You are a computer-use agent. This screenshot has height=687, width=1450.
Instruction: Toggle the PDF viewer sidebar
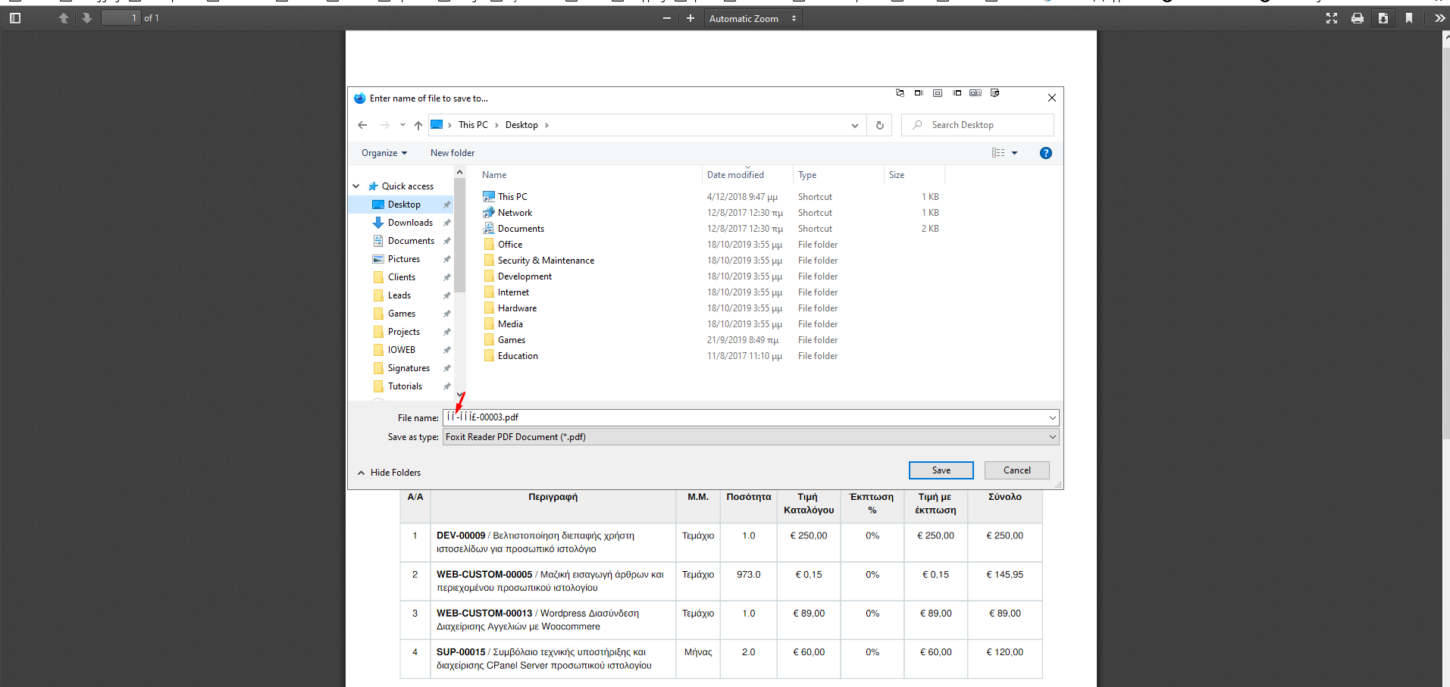(15, 18)
